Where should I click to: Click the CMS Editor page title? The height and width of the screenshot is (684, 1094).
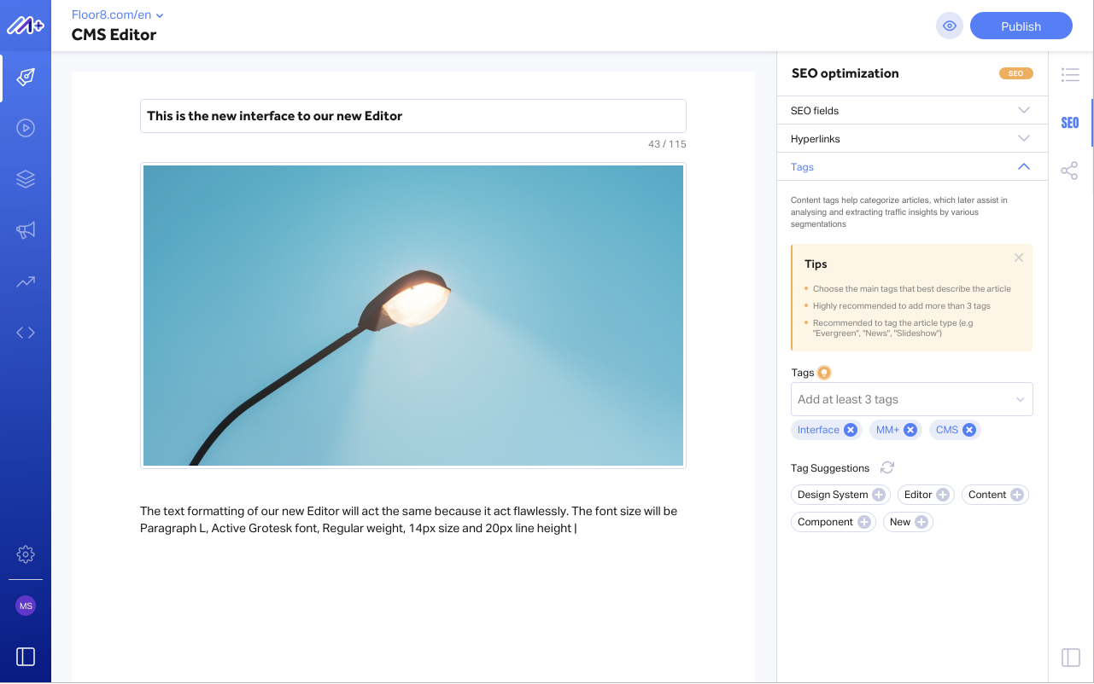(x=114, y=35)
